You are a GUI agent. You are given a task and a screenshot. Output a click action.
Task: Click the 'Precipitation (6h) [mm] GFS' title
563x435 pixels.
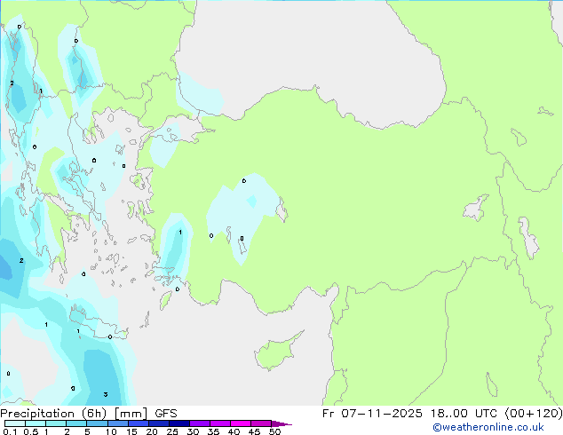point(89,414)
